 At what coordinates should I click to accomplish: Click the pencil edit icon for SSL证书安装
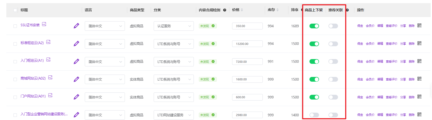point(76,26)
